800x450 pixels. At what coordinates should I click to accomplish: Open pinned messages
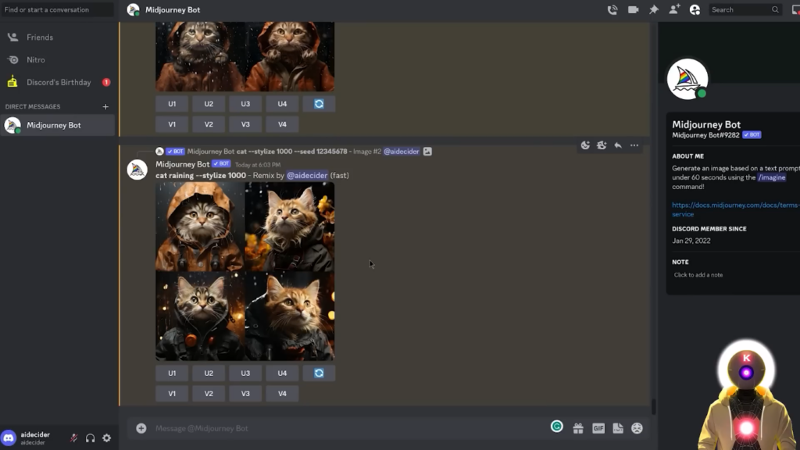pyautogui.click(x=654, y=9)
